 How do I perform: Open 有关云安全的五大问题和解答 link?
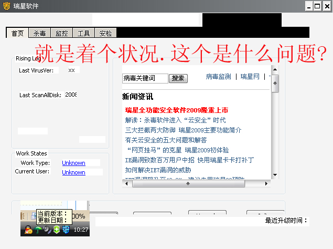click(x=166, y=140)
